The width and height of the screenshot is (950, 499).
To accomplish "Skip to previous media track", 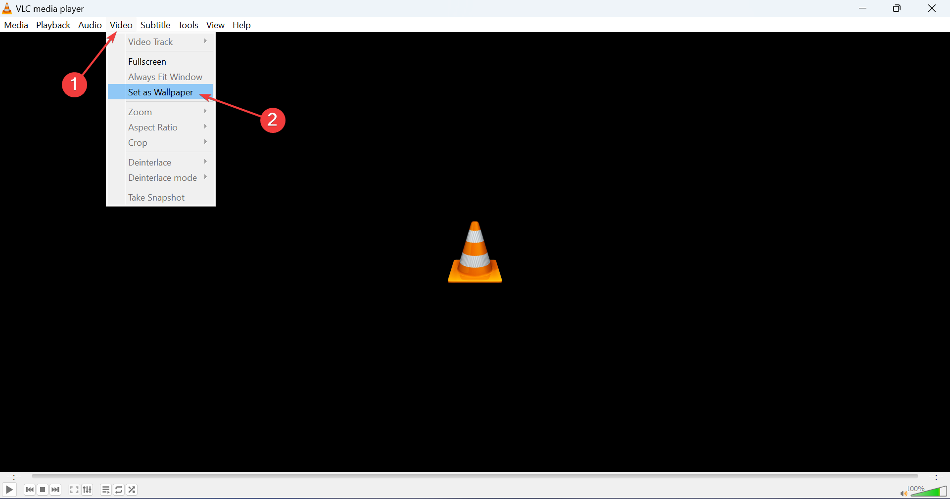I will (30, 490).
